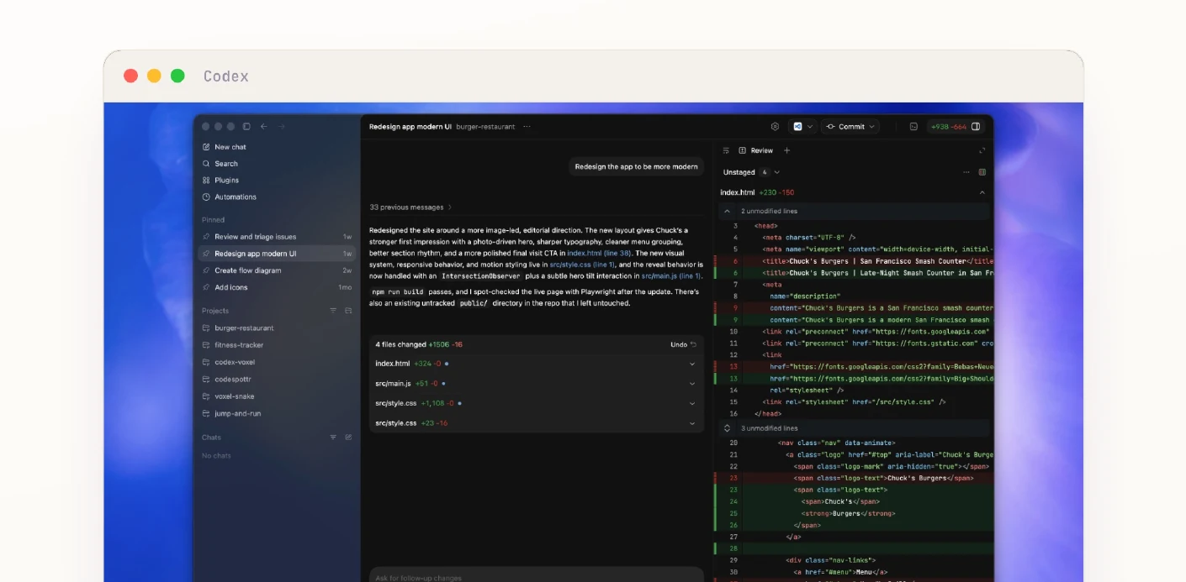This screenshot has height=582, width=1186.
Task: Expand 33 previous messages
Action: [x=410, y=207]
